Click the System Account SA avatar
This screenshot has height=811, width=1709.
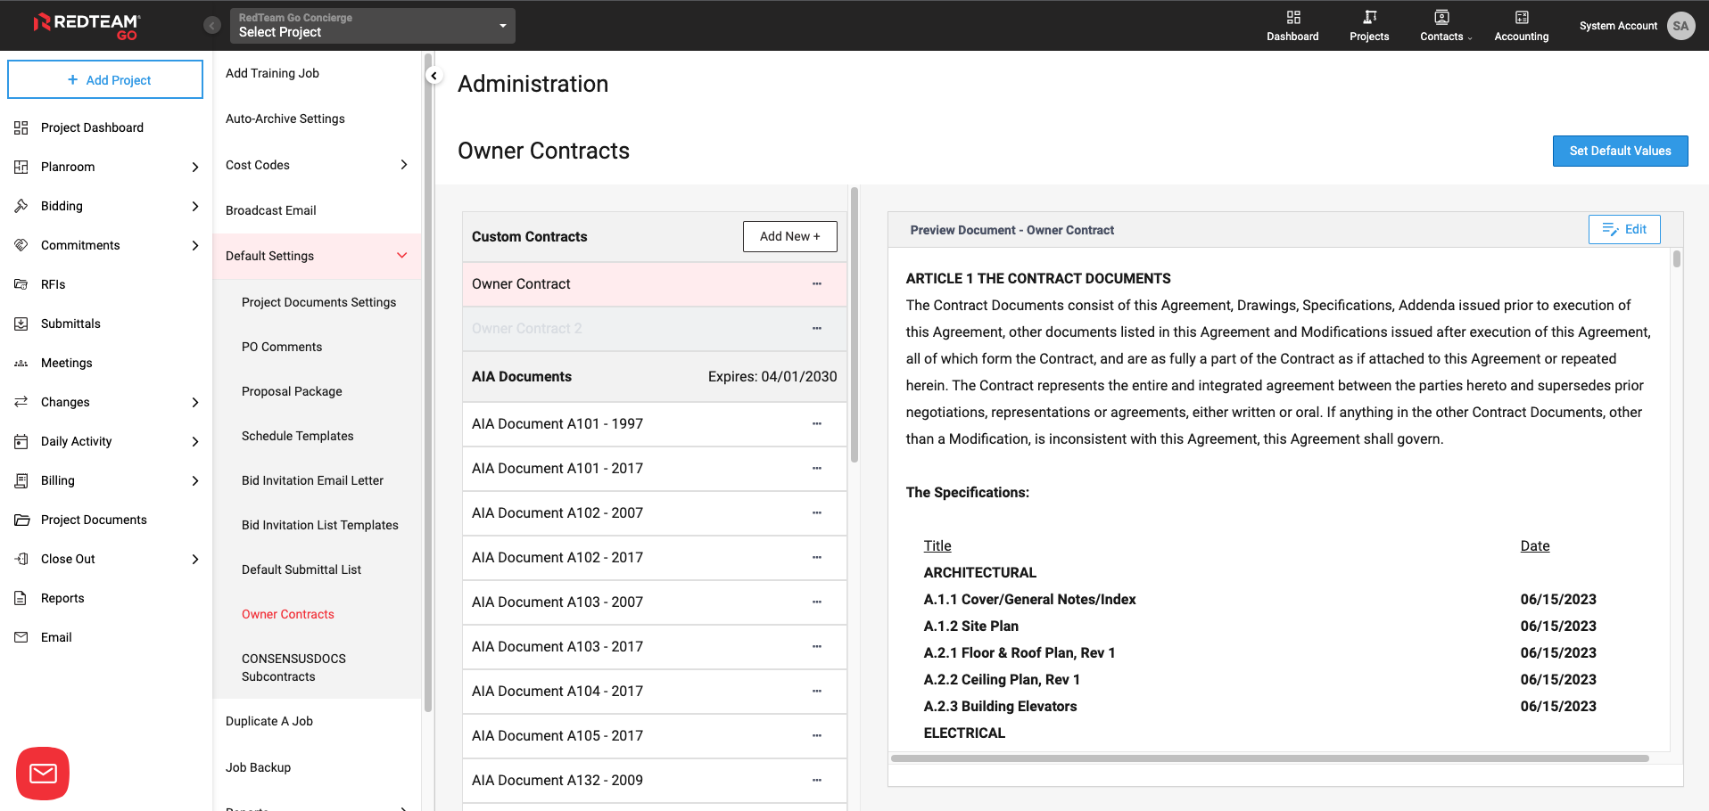coord(1680,26)
